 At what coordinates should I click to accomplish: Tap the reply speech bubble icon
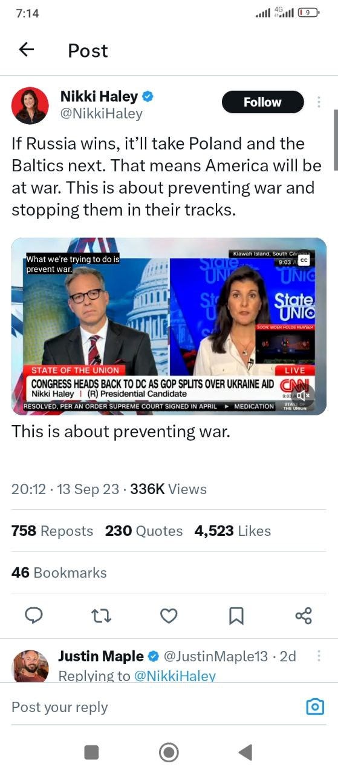(34, 616)
